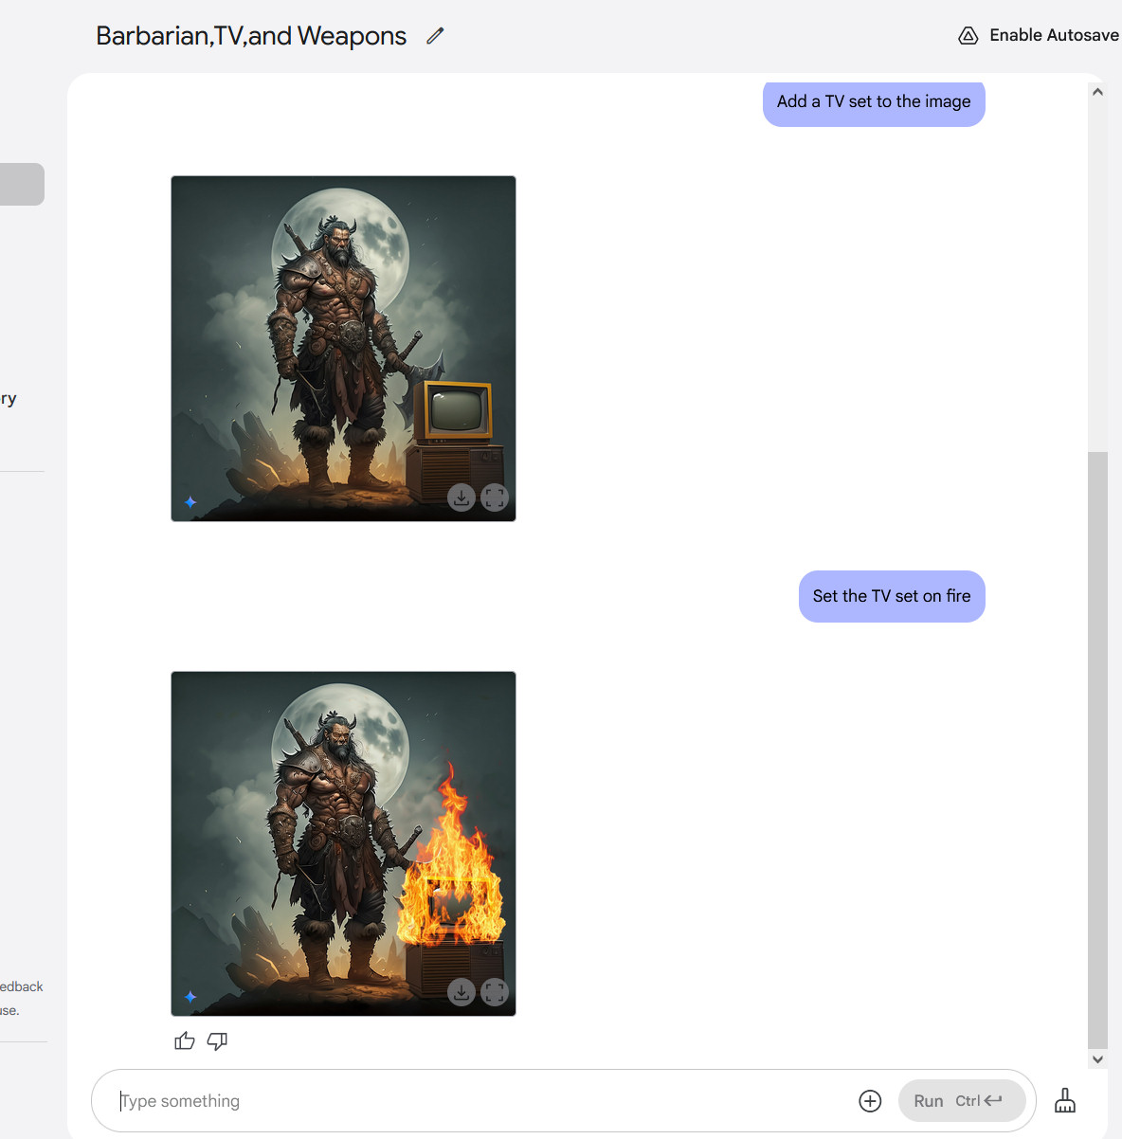The image size is (1122, 1139).
Task: Expand the intact TV image to fullscreen
Action: (495, 497)
